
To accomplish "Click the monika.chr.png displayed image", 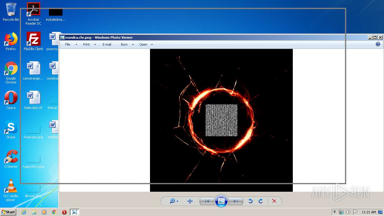I will 221,120.
